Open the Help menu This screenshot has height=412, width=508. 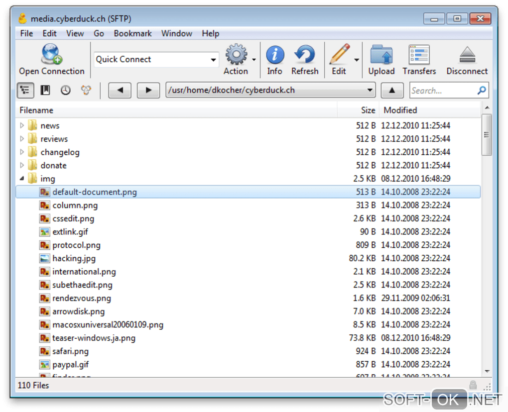click(x=211, y=33)
